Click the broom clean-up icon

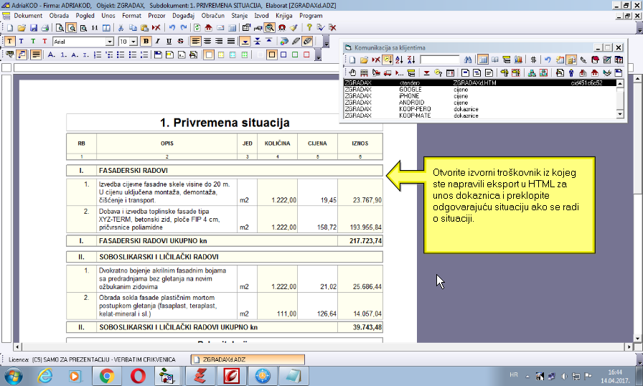(294, 28)
